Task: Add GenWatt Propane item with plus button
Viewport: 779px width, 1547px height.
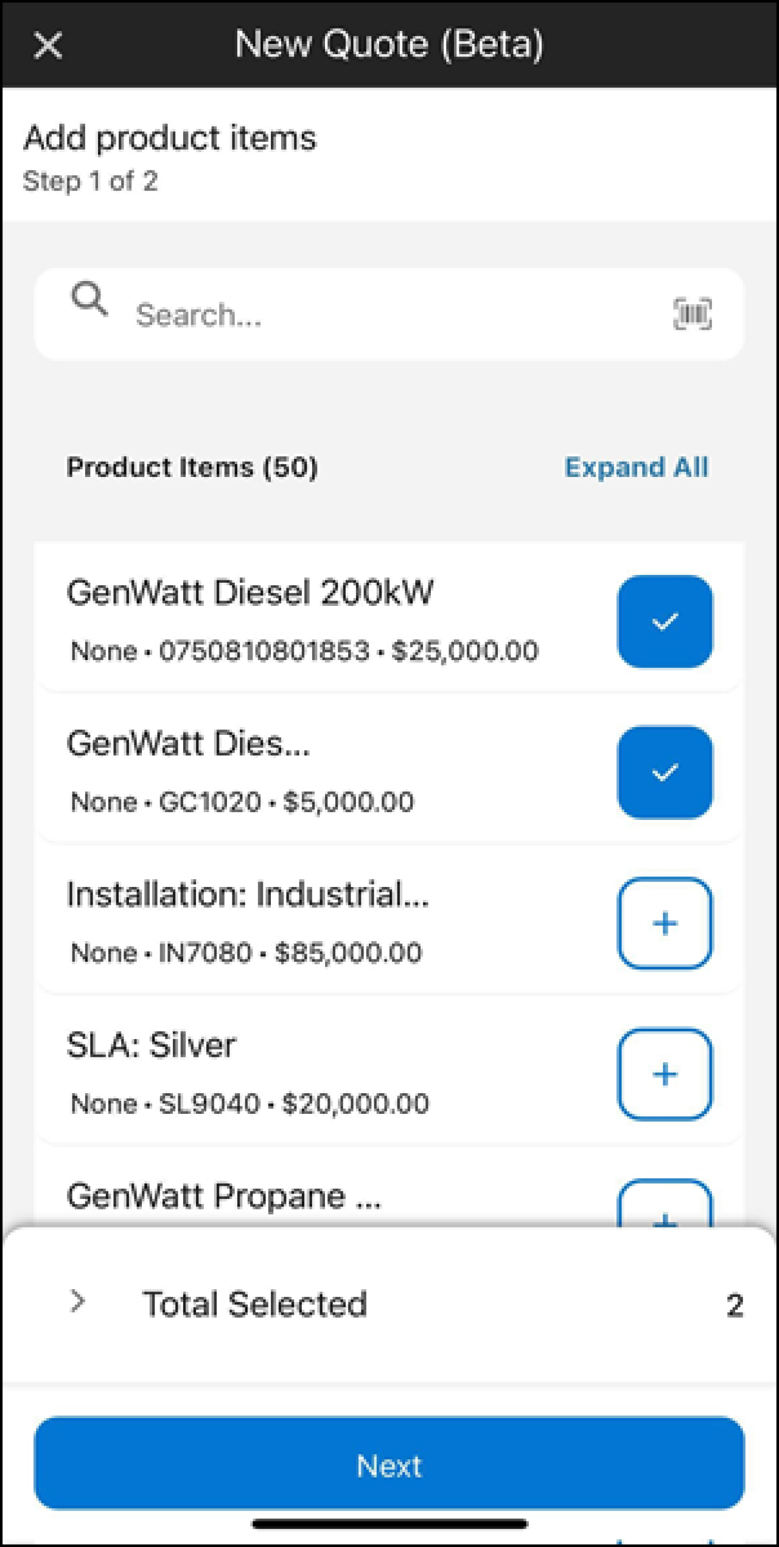Action: point(665,1203)
